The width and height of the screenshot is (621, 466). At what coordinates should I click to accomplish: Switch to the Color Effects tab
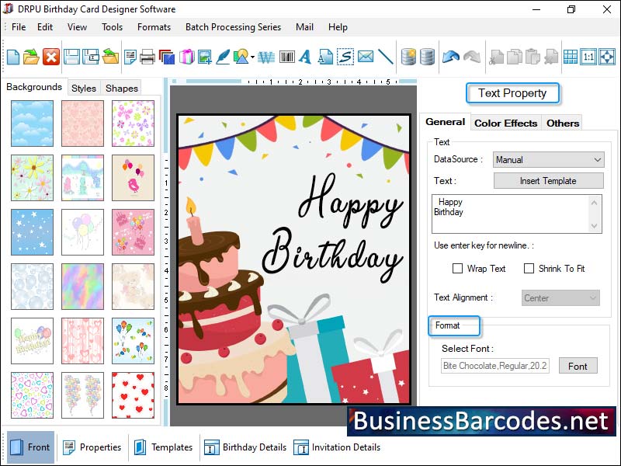coord(505,123)
